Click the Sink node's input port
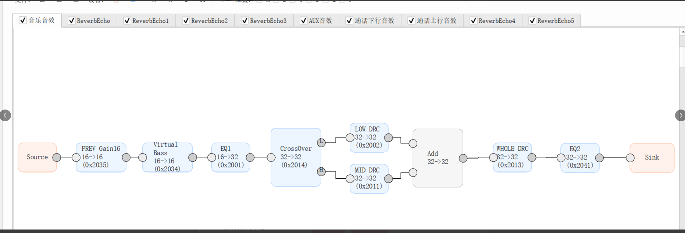 630,158
